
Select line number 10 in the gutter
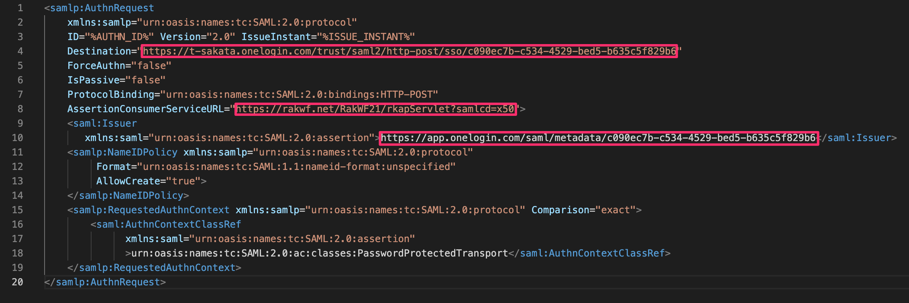[x=17, y=138]
